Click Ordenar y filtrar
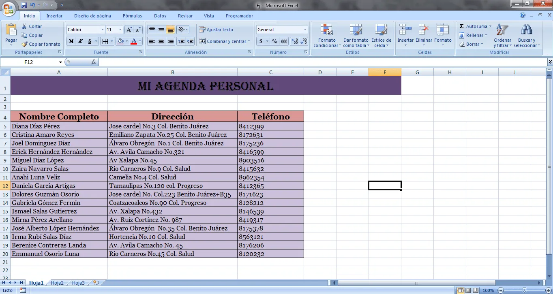Image resolution: width=553 pixels, height=294 pixels. 502,36
